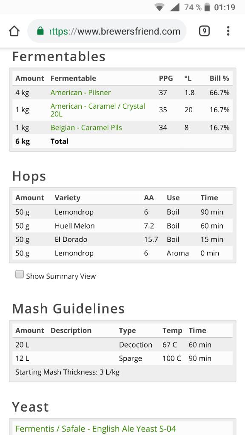Viewport: 245px width, 435px height.
Task: Select the Decoction mash step row
Action: coord(122,345)
